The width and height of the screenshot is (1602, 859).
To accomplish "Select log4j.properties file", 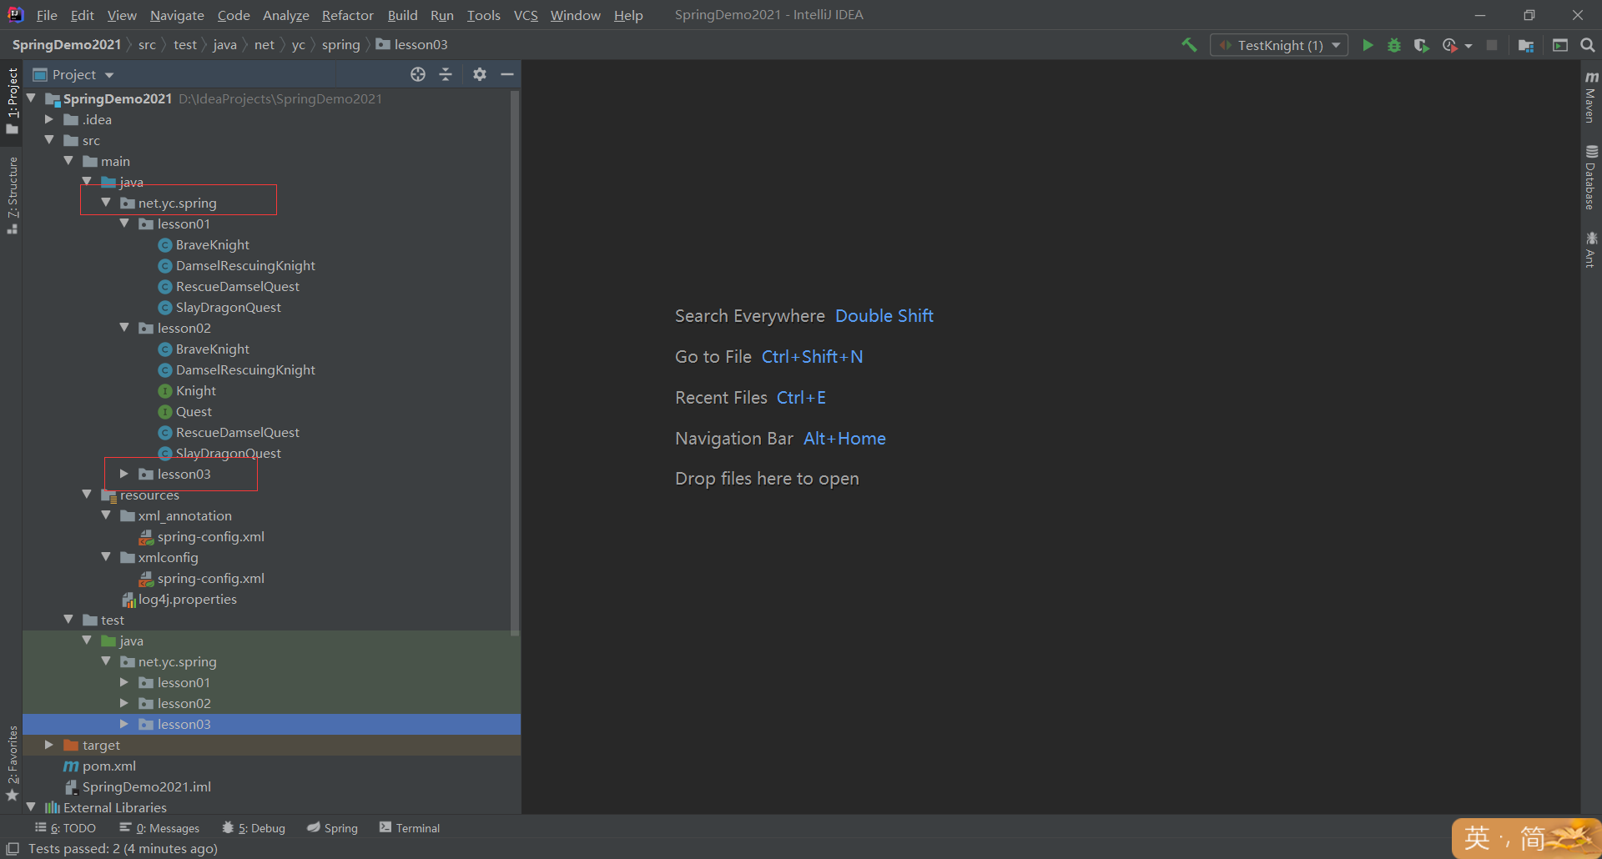I will click(x=187, y=599).
